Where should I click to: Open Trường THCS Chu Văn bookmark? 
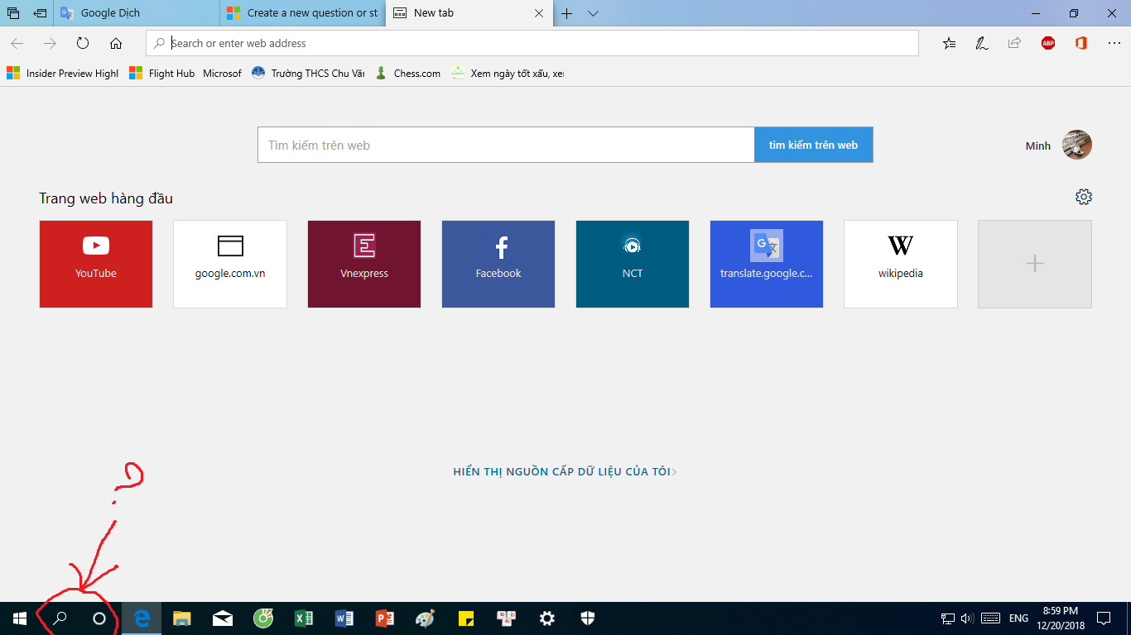308,74
